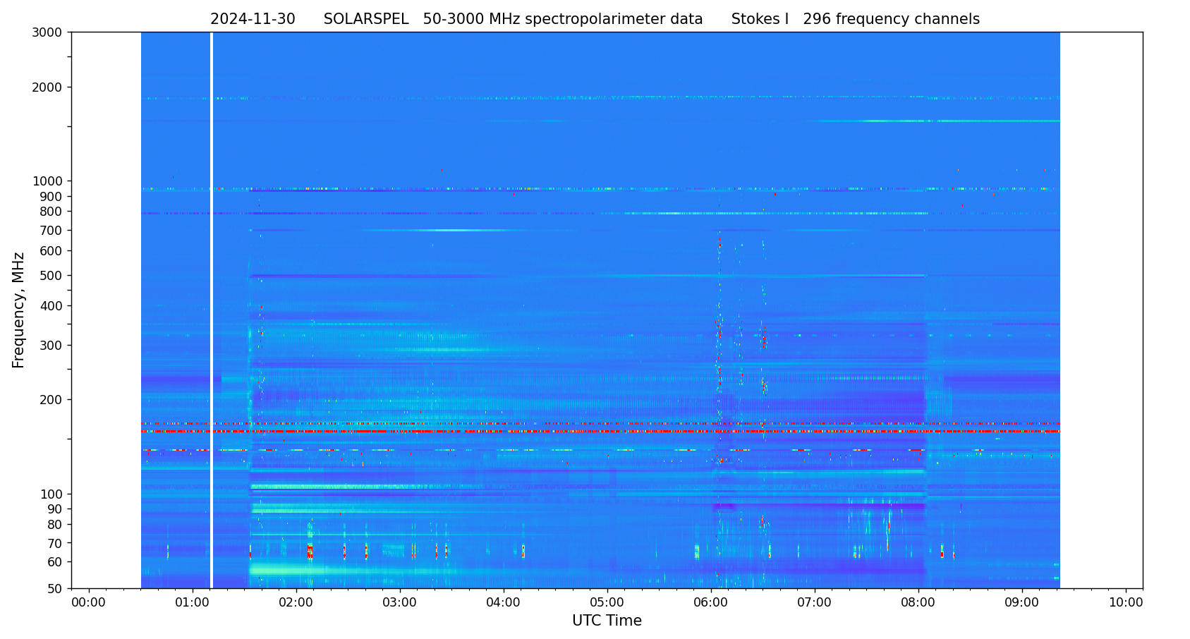Click the 50 MHz frequency tick label
The height and width of the screenshot is (639, 1190).
(55, 589)
